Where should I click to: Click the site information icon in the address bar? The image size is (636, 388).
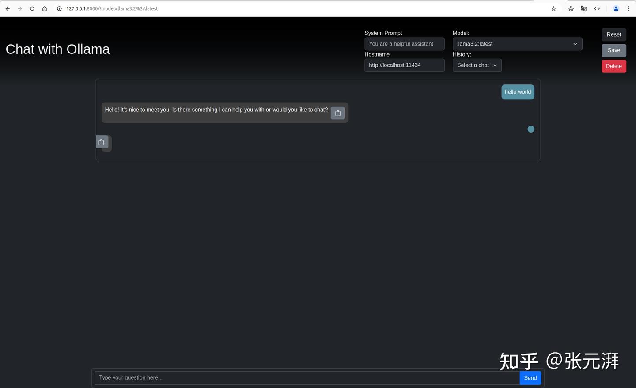pyautogui.click(x=59, y=8)
